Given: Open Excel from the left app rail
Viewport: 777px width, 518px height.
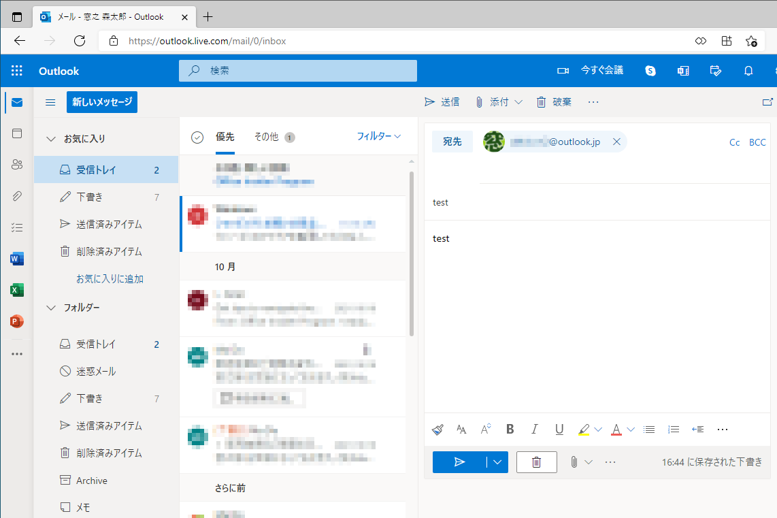Looking at the screenshot, I should [16, 289].
